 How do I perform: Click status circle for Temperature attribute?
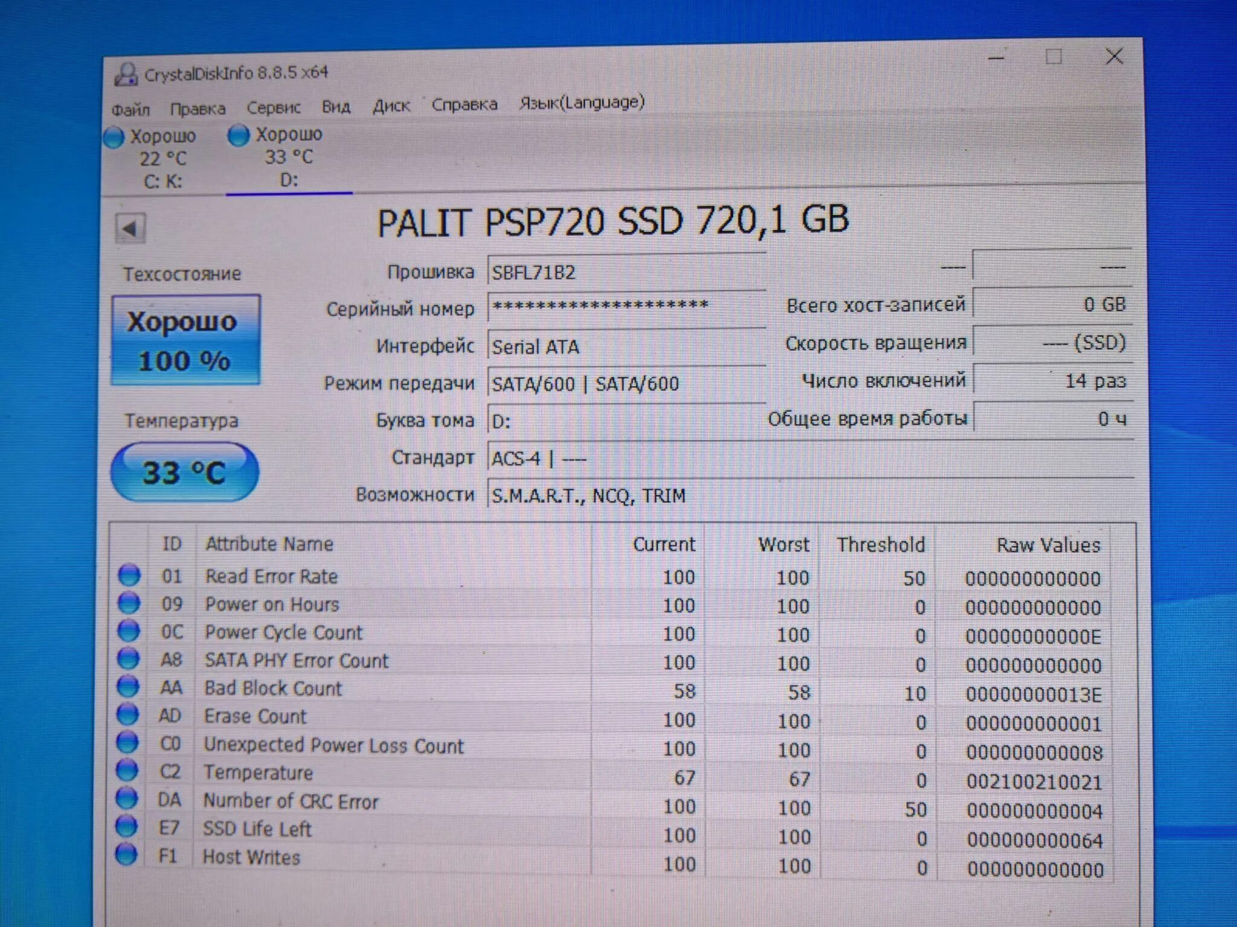click(127, 771)
